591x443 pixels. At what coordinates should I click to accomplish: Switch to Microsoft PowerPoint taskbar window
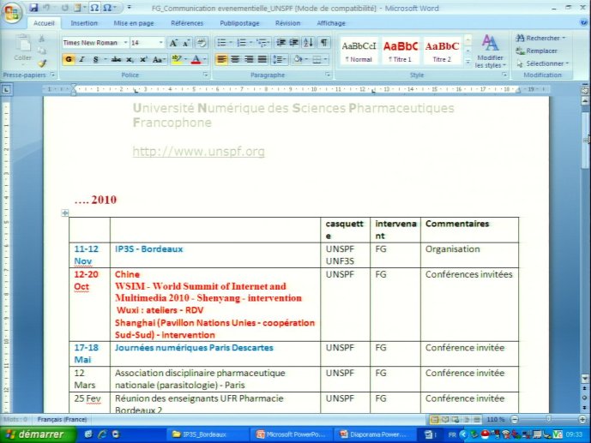point(292,434)
